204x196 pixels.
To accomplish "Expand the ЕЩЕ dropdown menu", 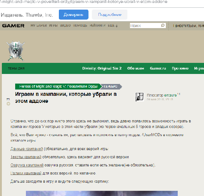I will [x=113, y=26].
